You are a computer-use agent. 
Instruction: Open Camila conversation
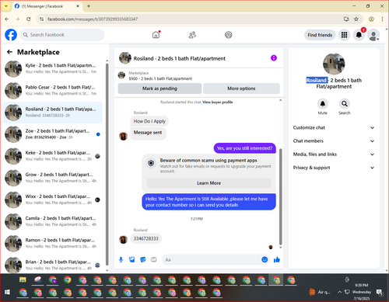[52, 221]
